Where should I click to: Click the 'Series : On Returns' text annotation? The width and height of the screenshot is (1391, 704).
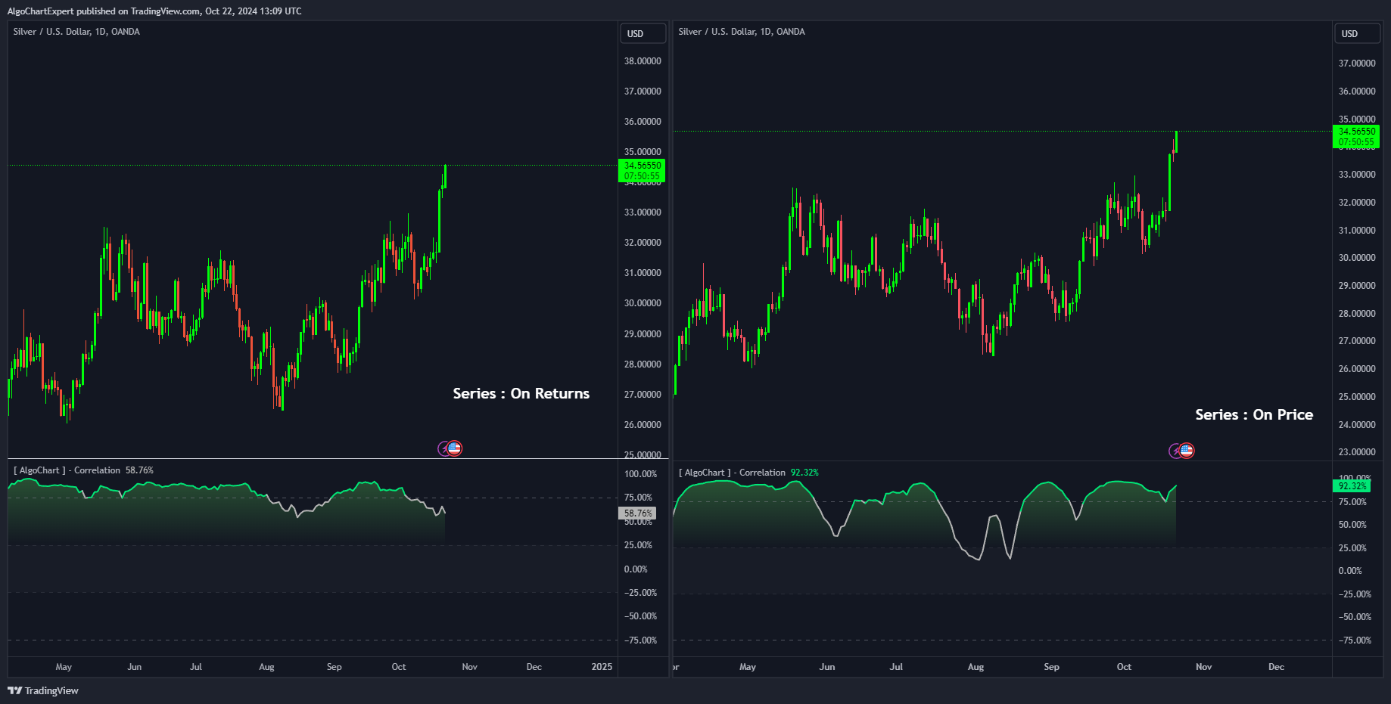[521, 393]
